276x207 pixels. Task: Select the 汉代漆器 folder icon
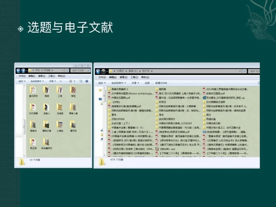(33, 108)
